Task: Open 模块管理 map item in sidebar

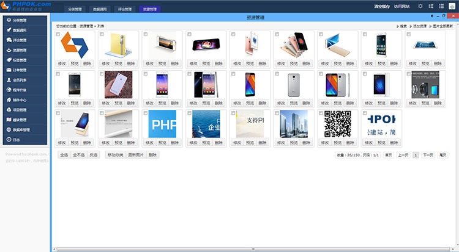Action: point(25,120)
